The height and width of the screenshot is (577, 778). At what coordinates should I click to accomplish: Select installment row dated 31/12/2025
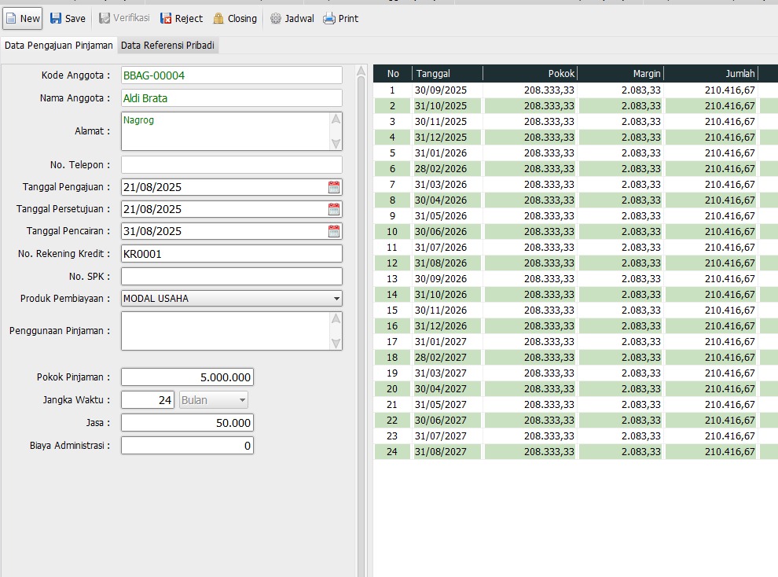pyautogui.click(x=440, y=137)
